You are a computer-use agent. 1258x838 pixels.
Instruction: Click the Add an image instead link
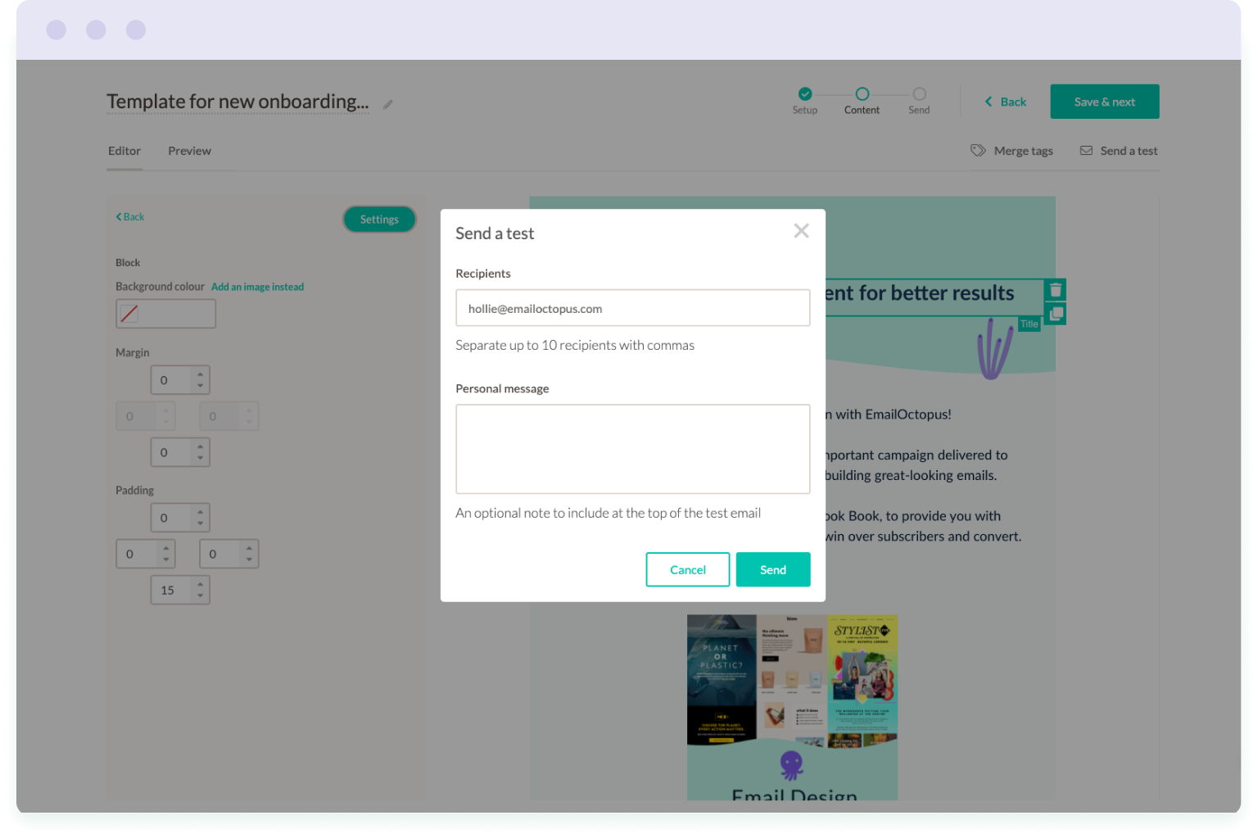click(x=257, y=287)
